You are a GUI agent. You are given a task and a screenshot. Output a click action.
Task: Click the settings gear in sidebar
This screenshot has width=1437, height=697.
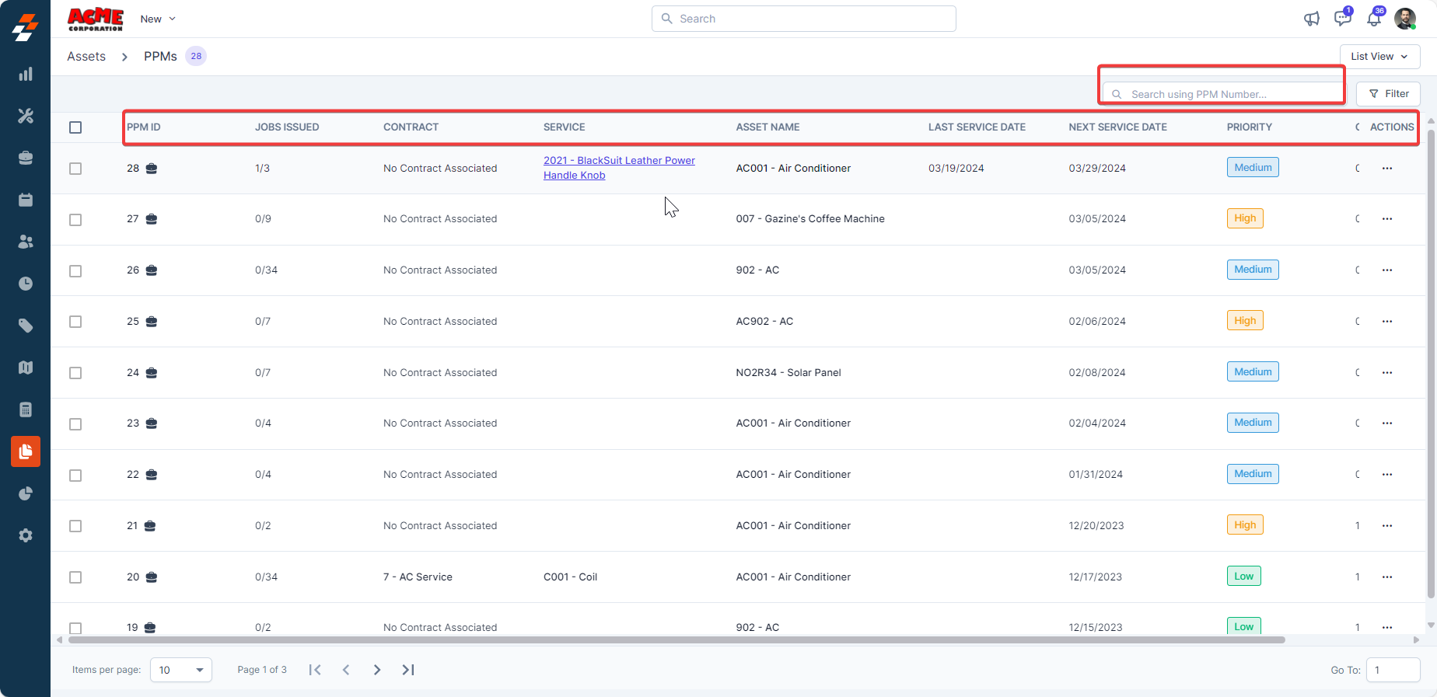[x=26, y=535]
